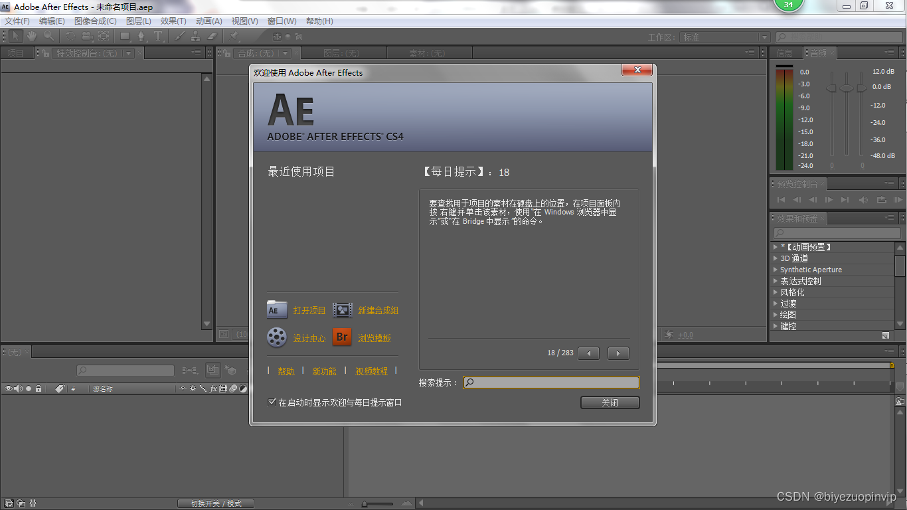Select the Hand tool
907x510 pixels.
coord(32,37)
